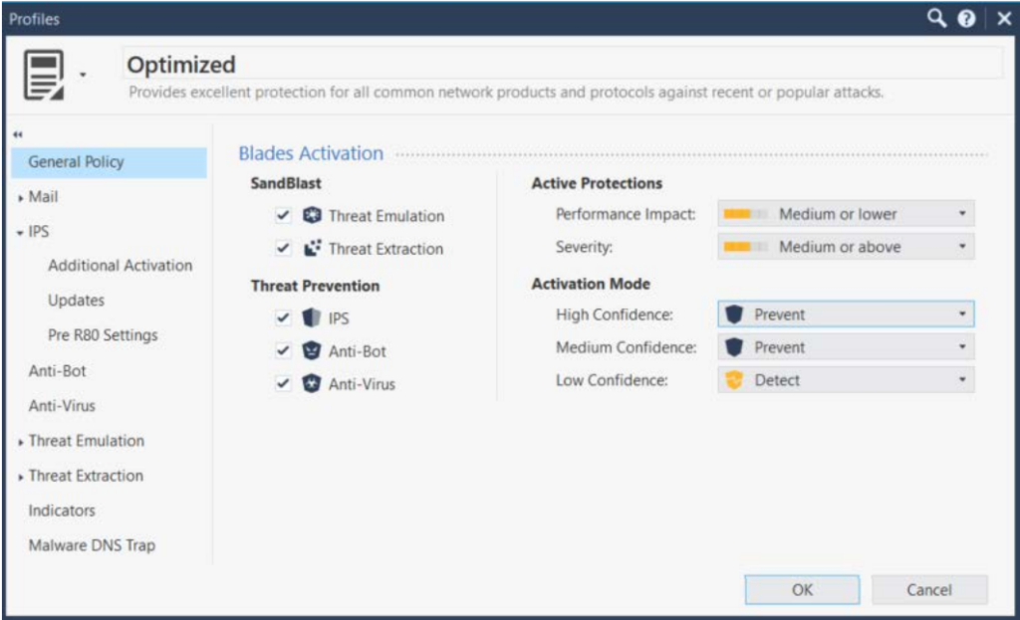Click the profile document icon beside the name
Screen dimensions: 1020x620
(43, 75)
